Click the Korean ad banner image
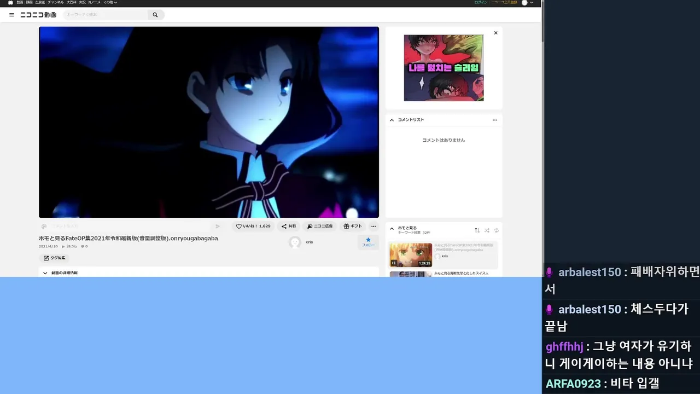This screenshot has height=394, width=700. click(444, 68)
